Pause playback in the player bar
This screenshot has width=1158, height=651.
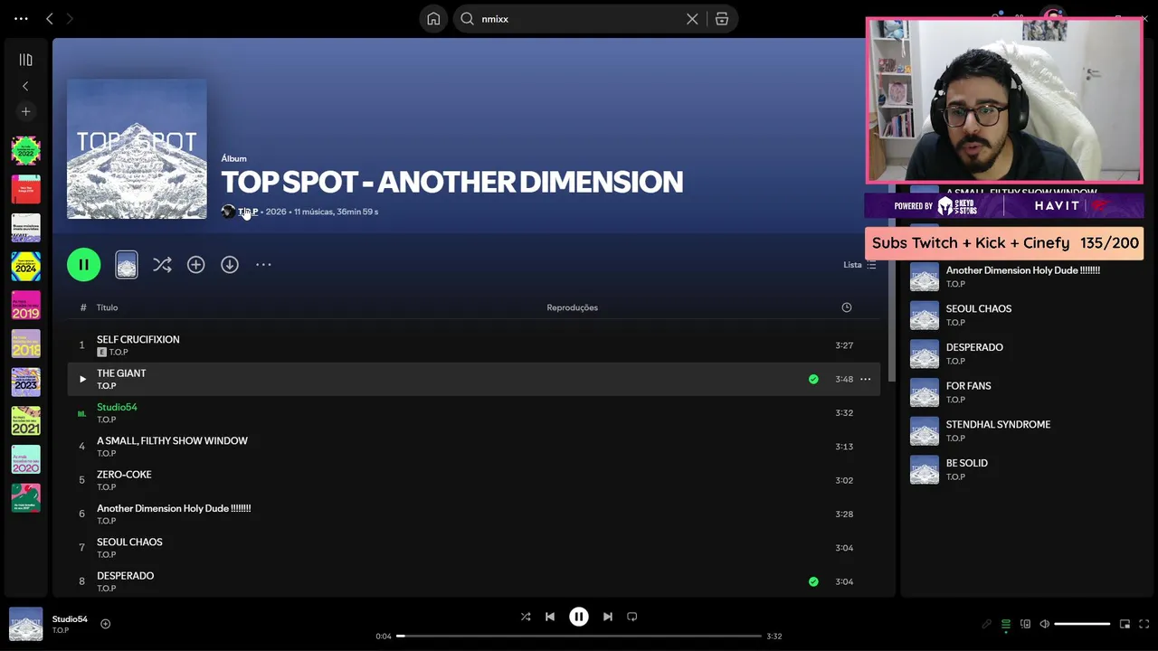[579, 617]
